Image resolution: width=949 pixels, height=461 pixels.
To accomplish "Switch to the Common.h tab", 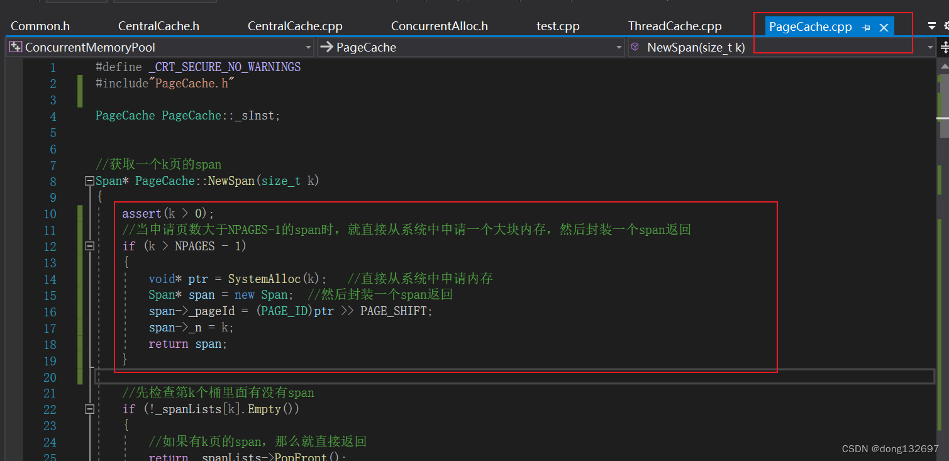I will point(40,26).
